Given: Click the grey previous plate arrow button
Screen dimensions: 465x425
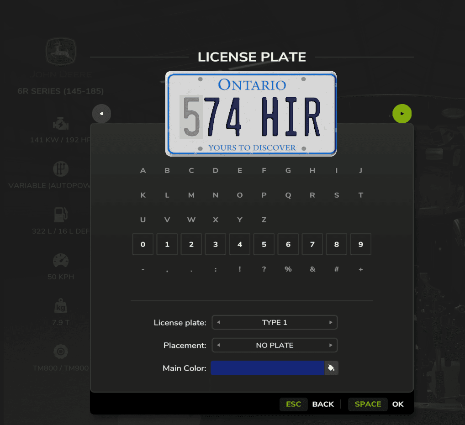Looking at the screenshot, I should pos(101,114).
